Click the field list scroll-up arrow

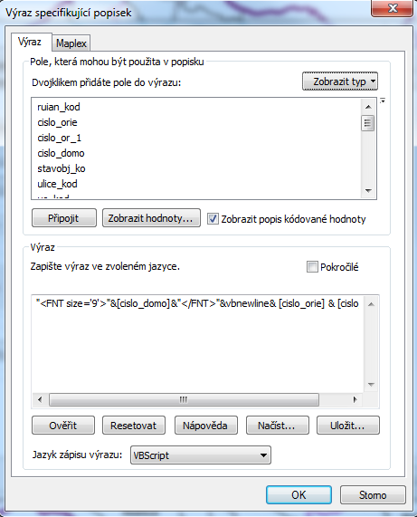click(x=368, y=107)
